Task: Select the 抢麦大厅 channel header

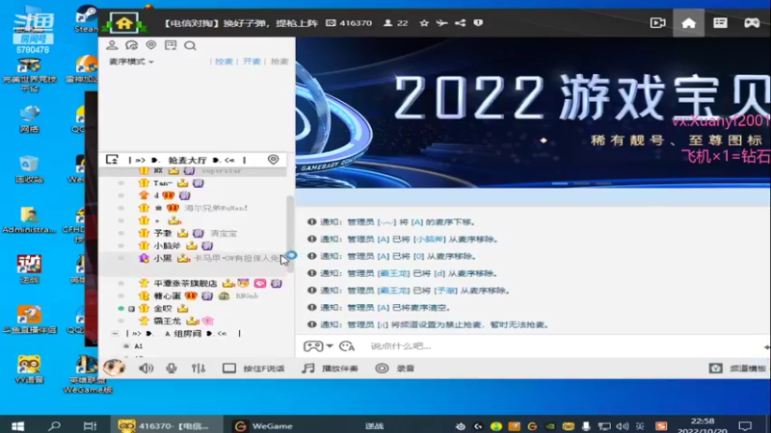Action: click(x=187, y=160)
